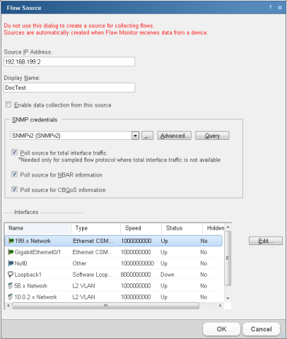Click the Null0 interface icon
Viewport: 287px width, 339px height.
11,263
